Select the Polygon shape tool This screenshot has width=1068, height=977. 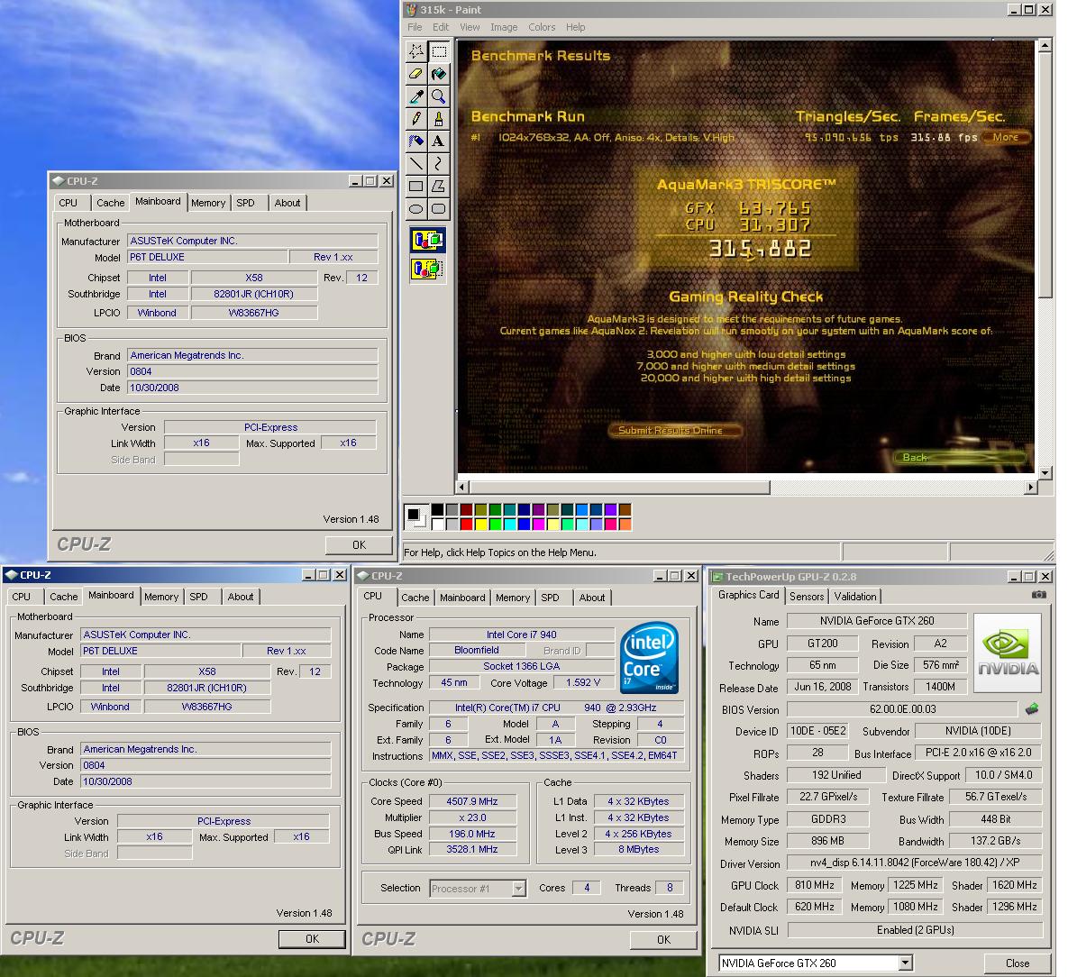pyautogui.click(x=439, y=186)
